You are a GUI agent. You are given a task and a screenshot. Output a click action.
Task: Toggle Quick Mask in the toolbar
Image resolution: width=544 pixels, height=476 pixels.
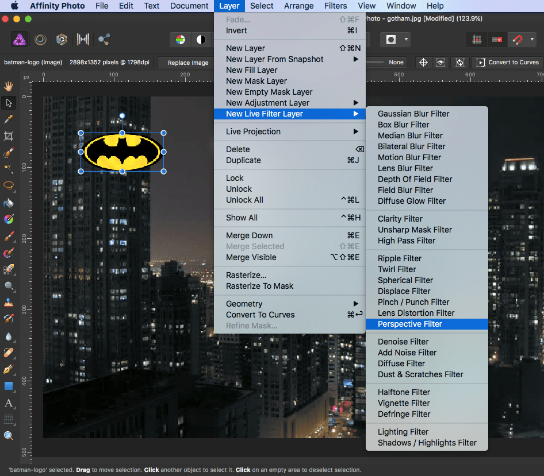tap(391, 40)
